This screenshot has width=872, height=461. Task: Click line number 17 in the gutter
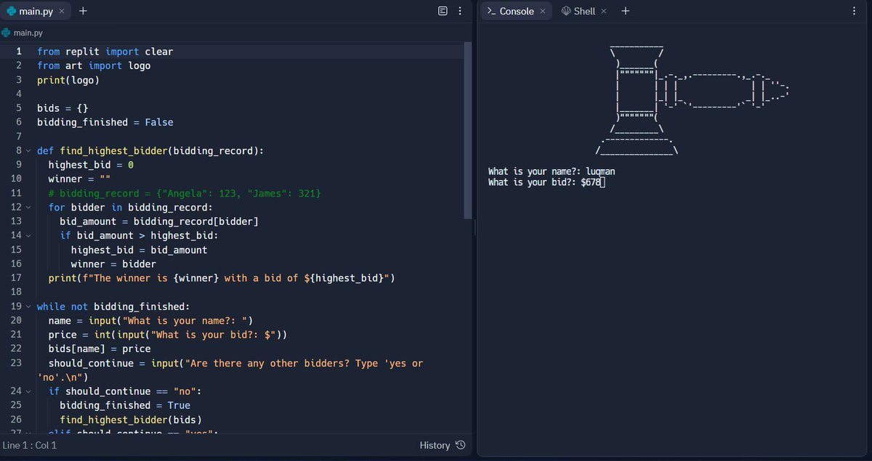[x=17, y=278]
